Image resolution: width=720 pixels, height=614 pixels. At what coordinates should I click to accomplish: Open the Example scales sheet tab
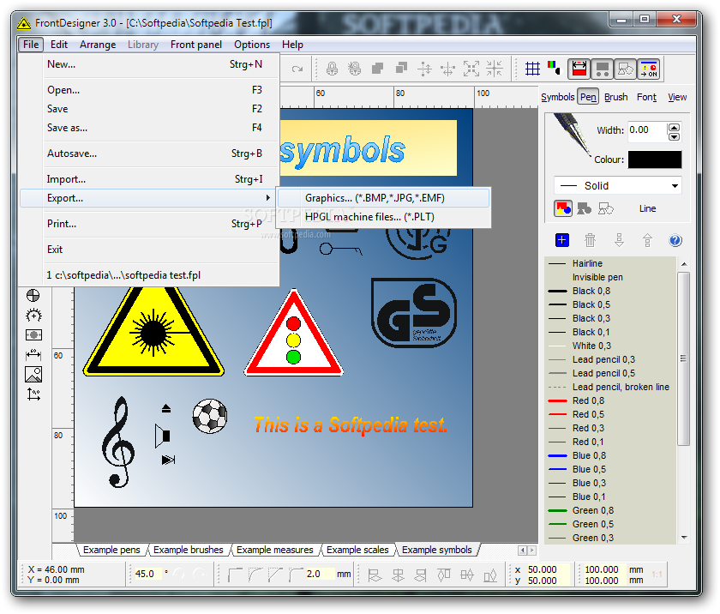[x=357, y=550]
